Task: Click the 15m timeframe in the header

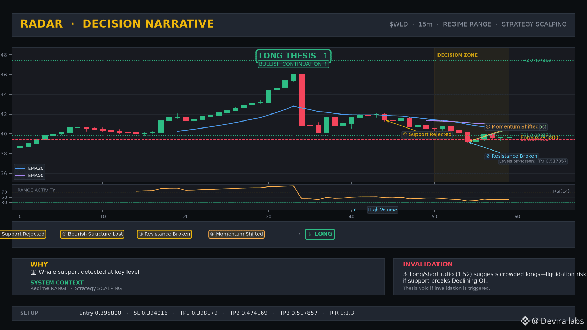Action: tap(425, 24)
